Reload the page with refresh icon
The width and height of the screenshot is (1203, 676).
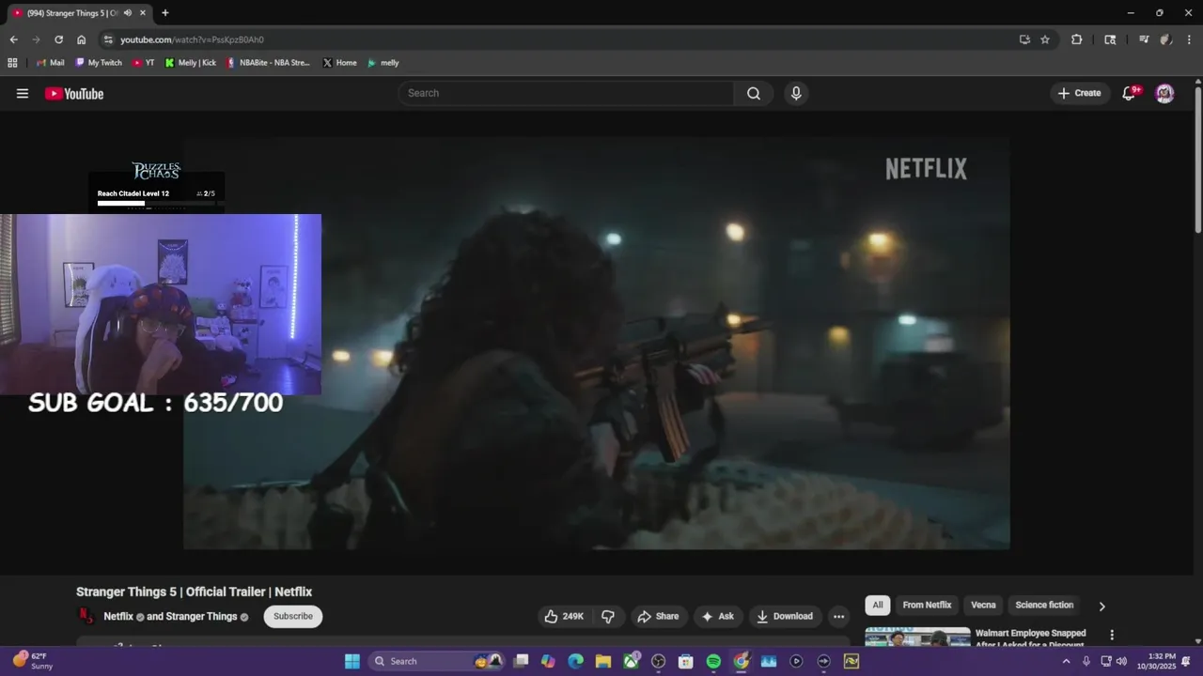point(58,39)
